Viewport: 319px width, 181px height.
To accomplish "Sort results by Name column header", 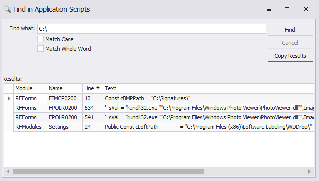I will [x=65, y=88].
